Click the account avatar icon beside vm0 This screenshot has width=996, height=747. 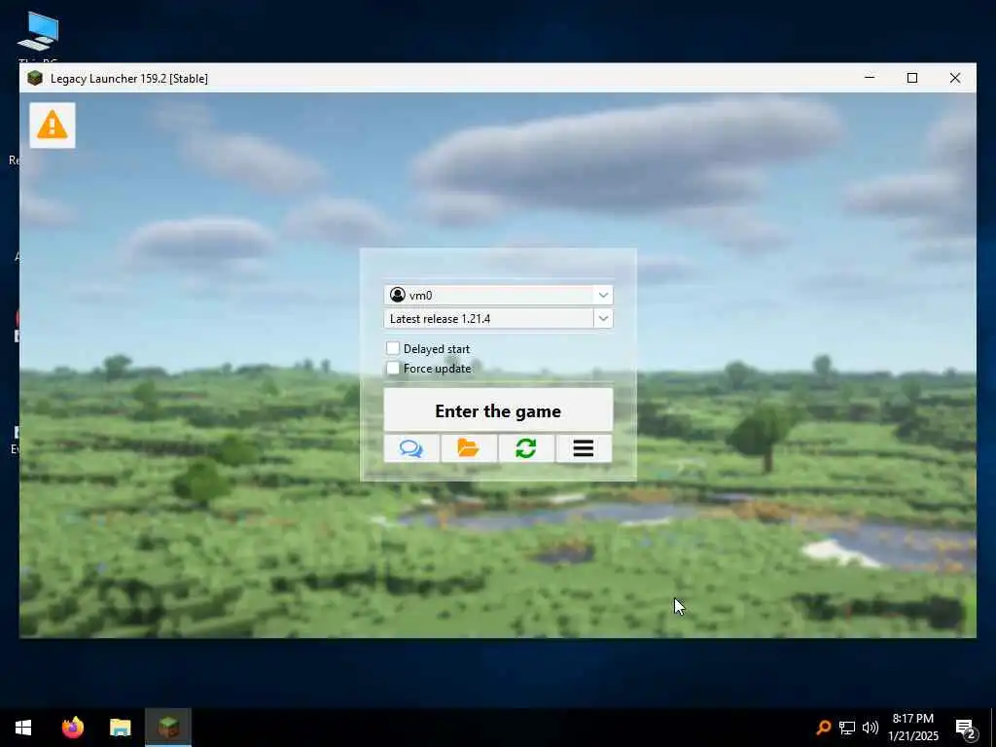click(x=398, y=295)
